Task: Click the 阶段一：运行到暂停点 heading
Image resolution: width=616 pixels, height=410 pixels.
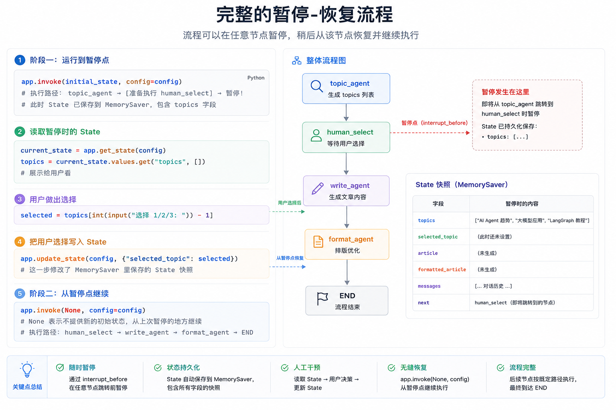Action: (x=69, y=60)
